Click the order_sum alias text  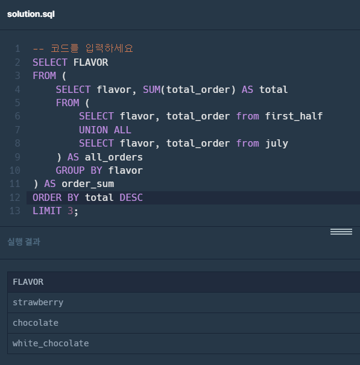(x=87, y=184)
